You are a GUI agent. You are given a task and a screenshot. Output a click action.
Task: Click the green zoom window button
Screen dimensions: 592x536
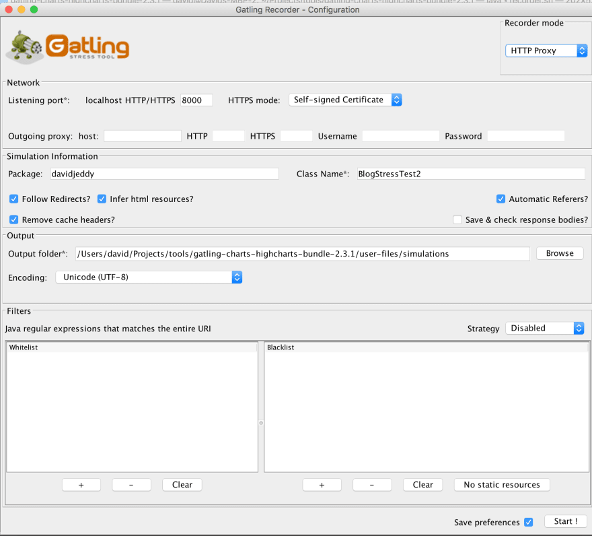click(34, 9)
